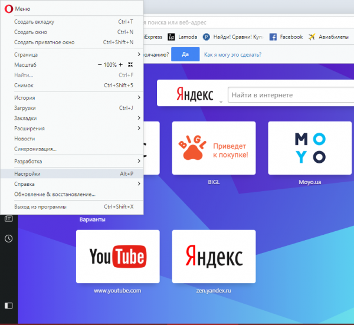Screen dimensions: 354x325
Task: Expand the Справка submenu
Action: pyautogui.click(x=72, y=184)
